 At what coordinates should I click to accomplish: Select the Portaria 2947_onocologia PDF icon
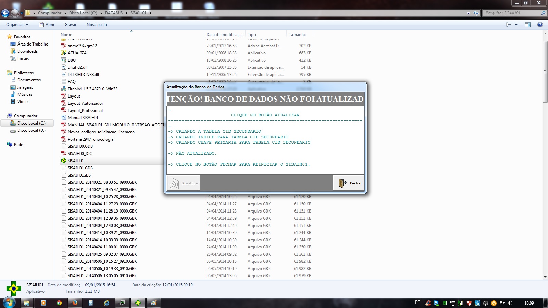pos(64,139)
